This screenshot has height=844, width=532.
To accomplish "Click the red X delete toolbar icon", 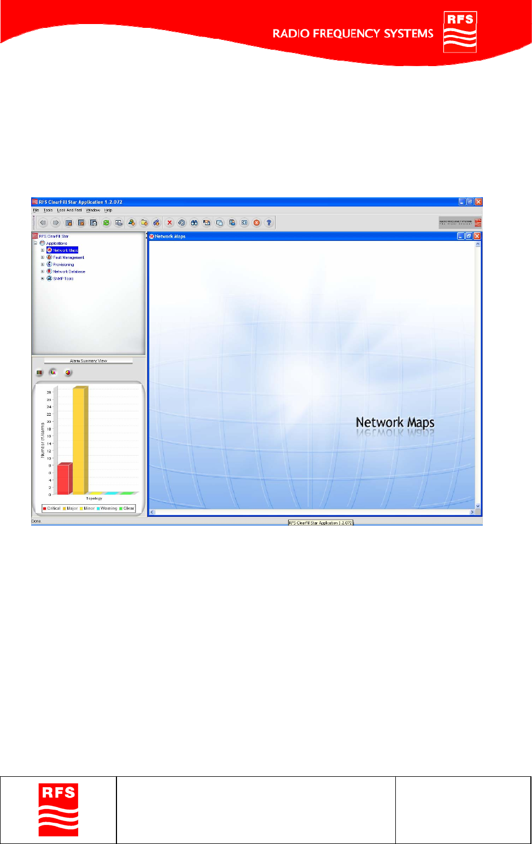I will (x=169, y=223).
